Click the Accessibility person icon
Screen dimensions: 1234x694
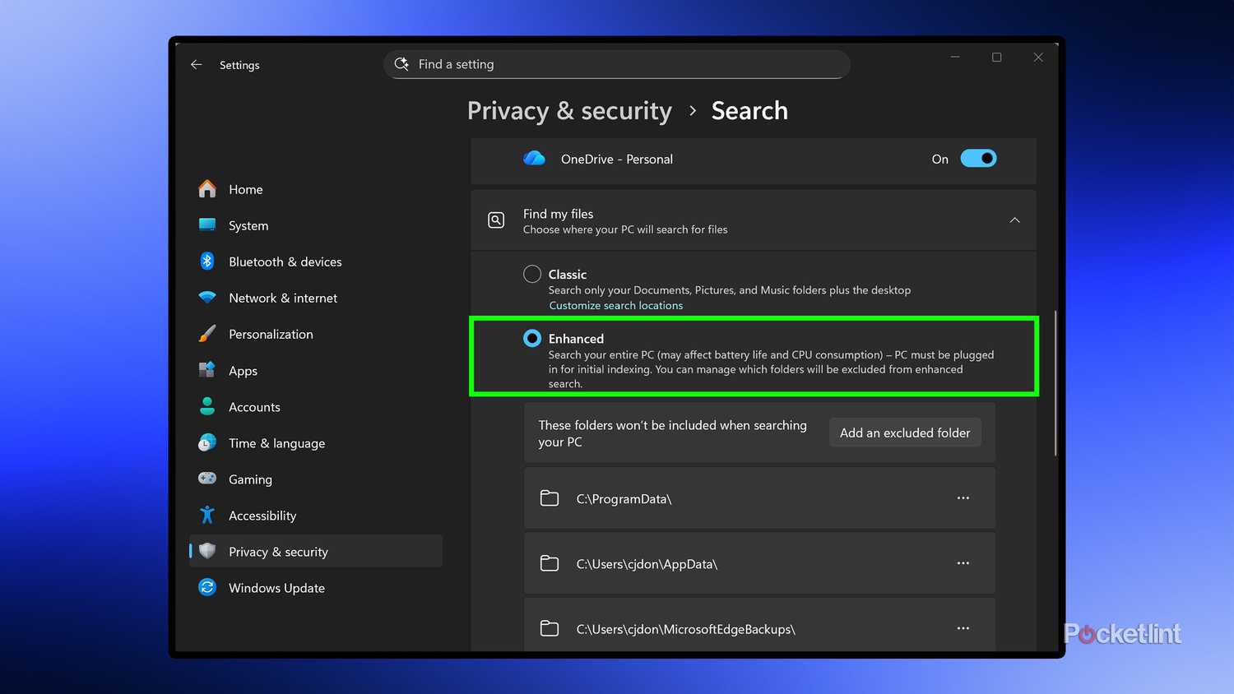coord(207,515)
